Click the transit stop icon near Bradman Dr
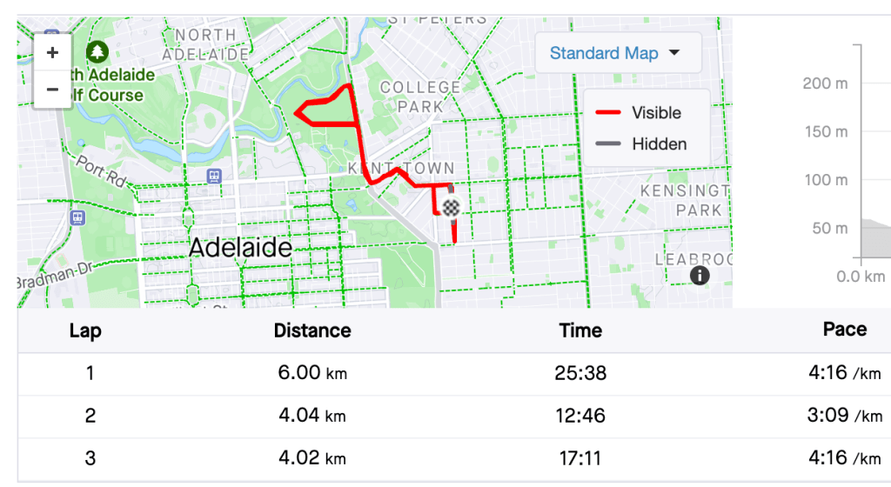 tap(77, 217)
